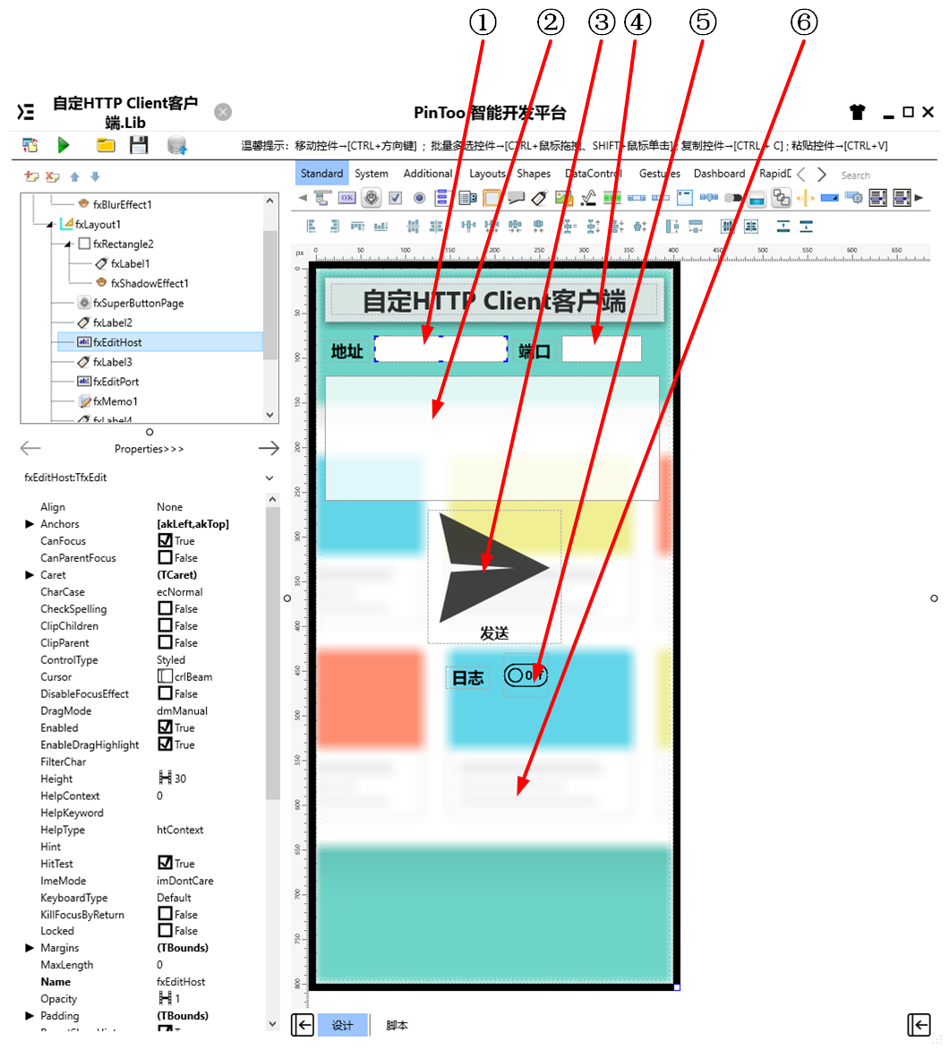This screenshot has width=949, height=1050.
Task: Toggle the sidebar menu icon at top-left
Action: pyautogui.click(x=25, y=112)
